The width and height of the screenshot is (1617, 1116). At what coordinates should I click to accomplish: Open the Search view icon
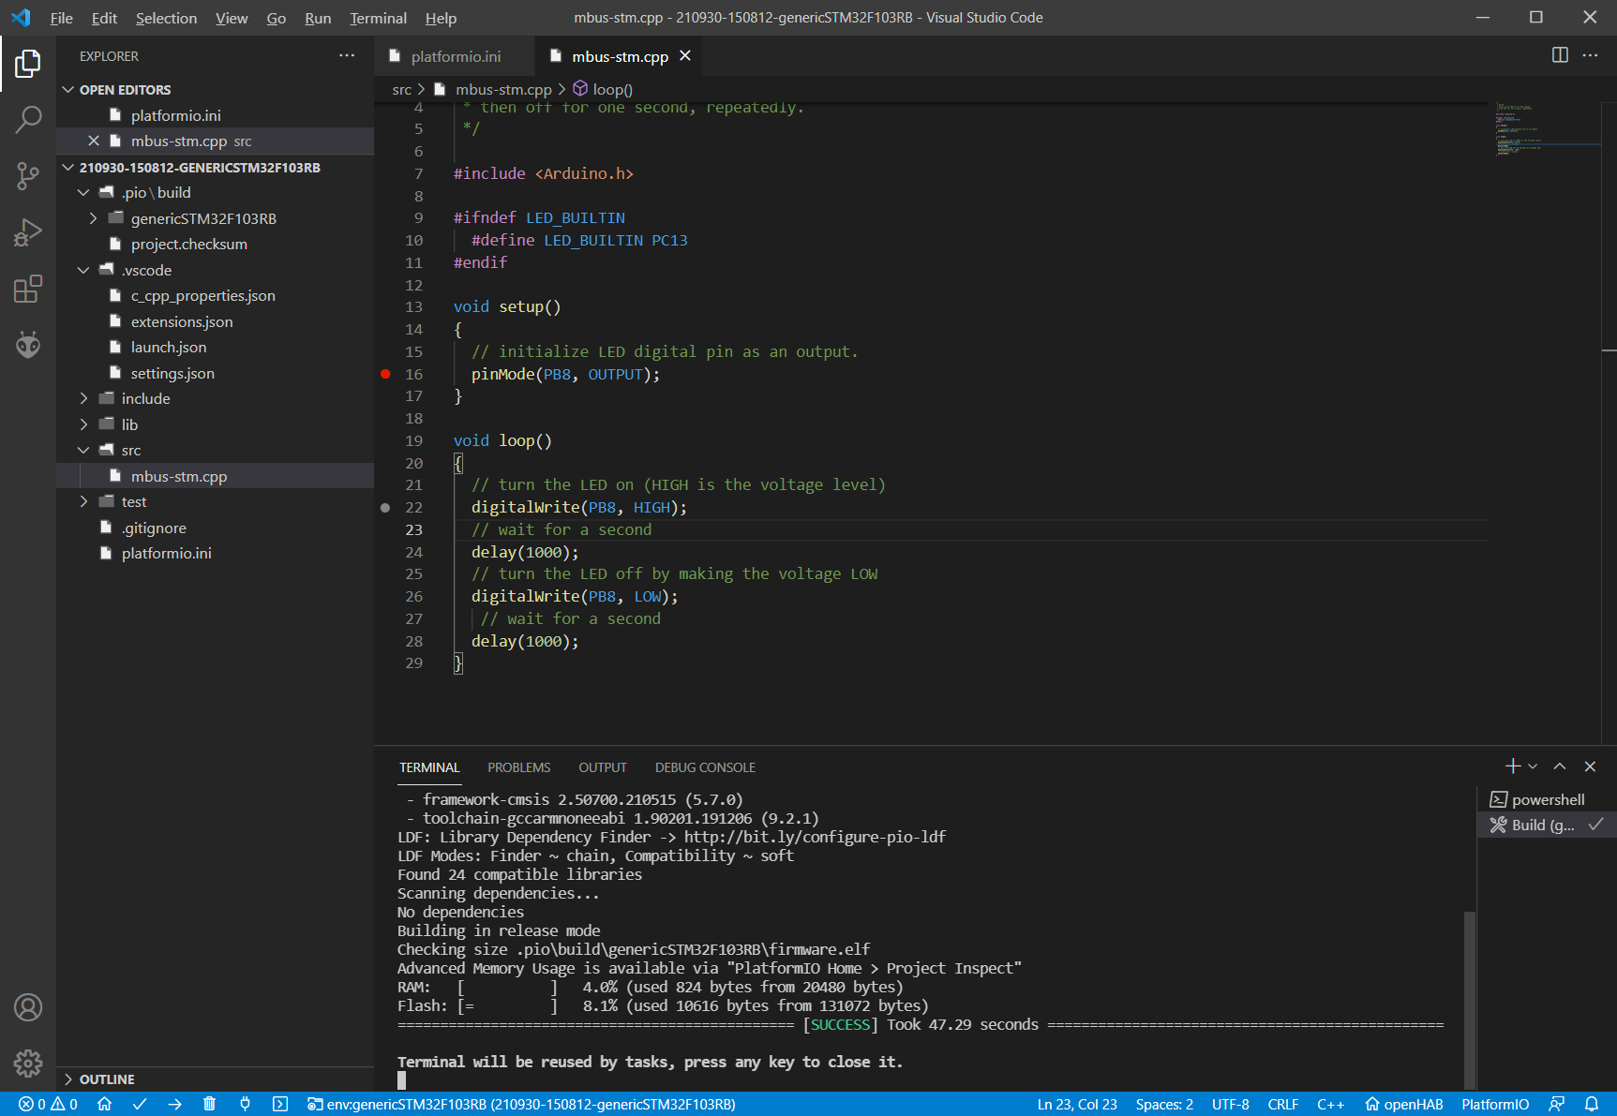(x=28, y=119)
